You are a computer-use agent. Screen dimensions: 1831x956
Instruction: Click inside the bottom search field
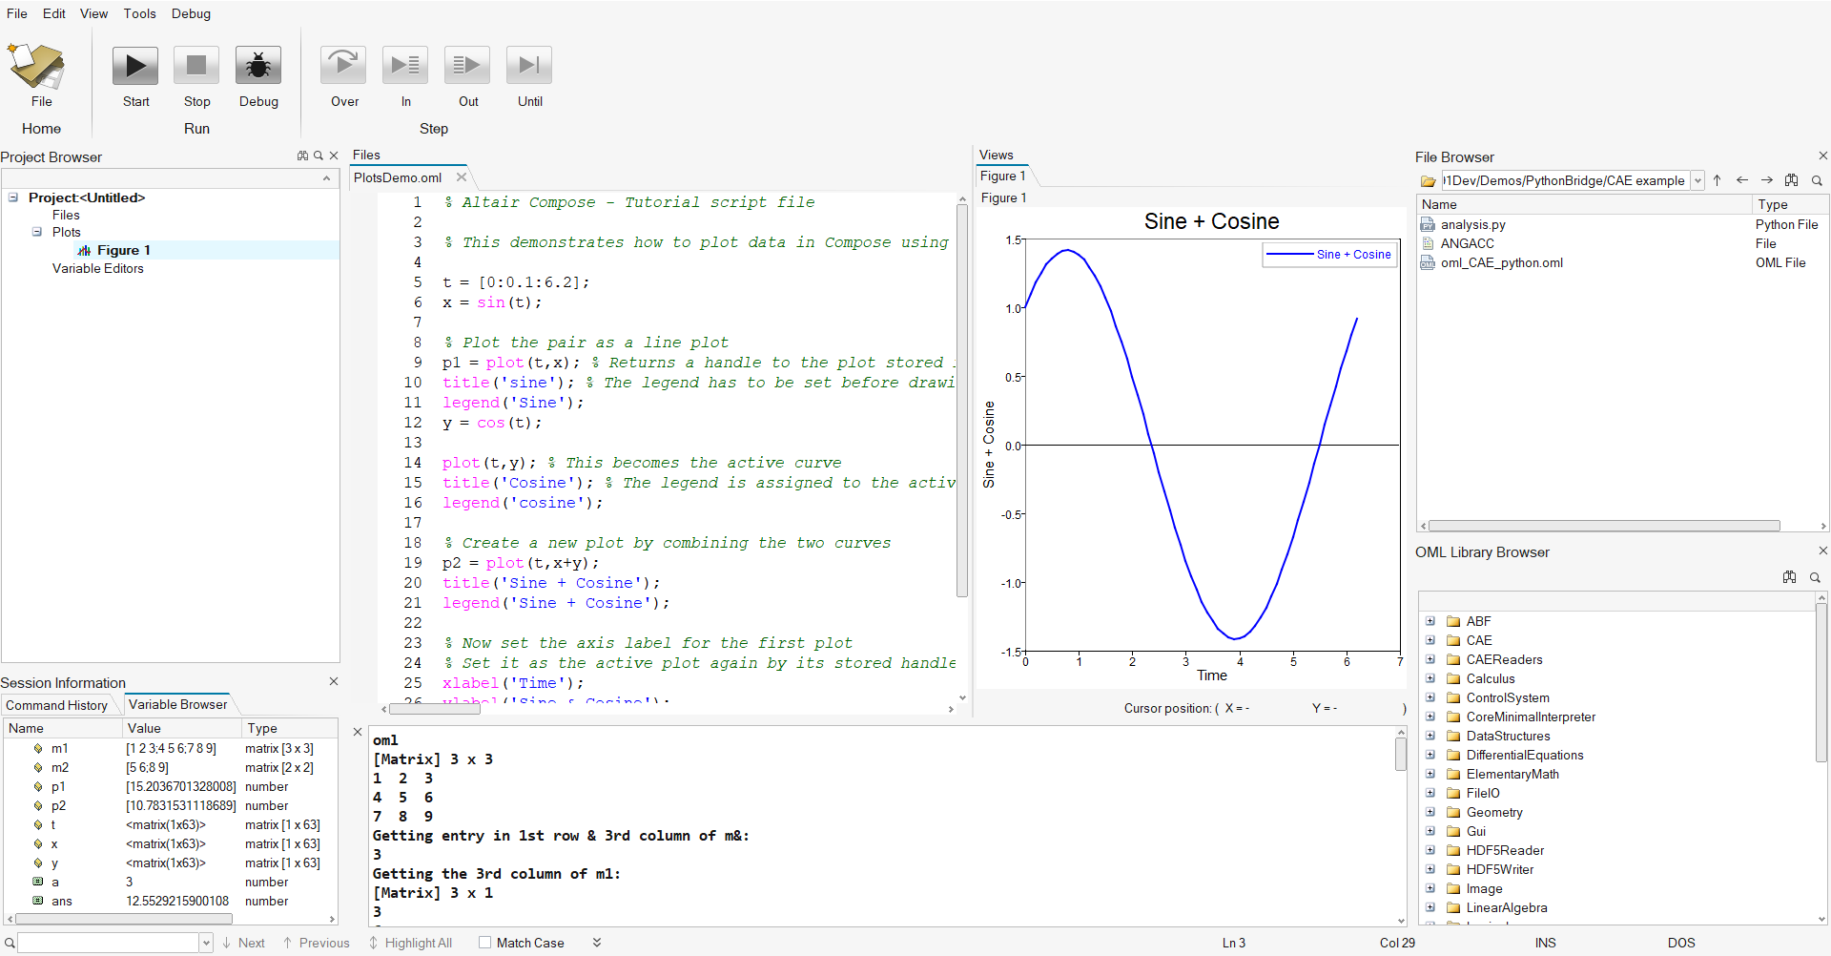(105, 943)
